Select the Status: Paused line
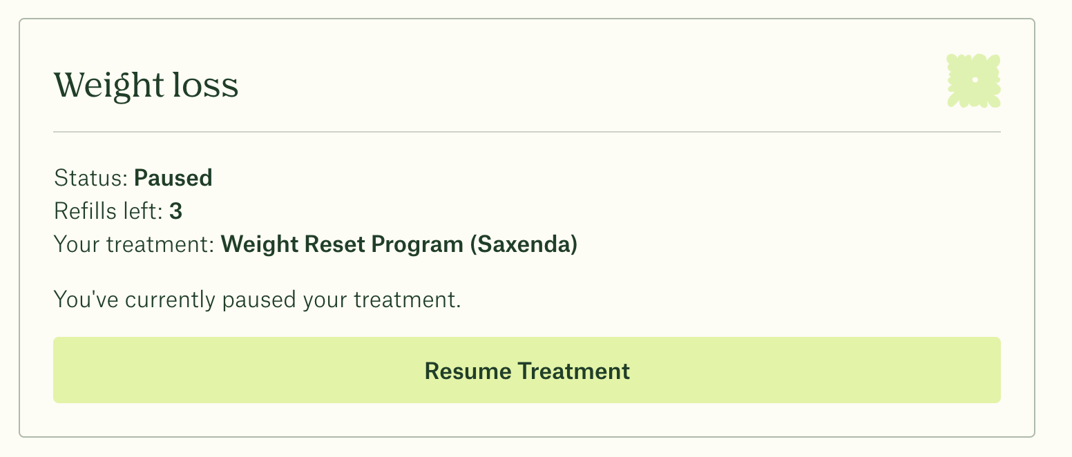 (133, 177)
